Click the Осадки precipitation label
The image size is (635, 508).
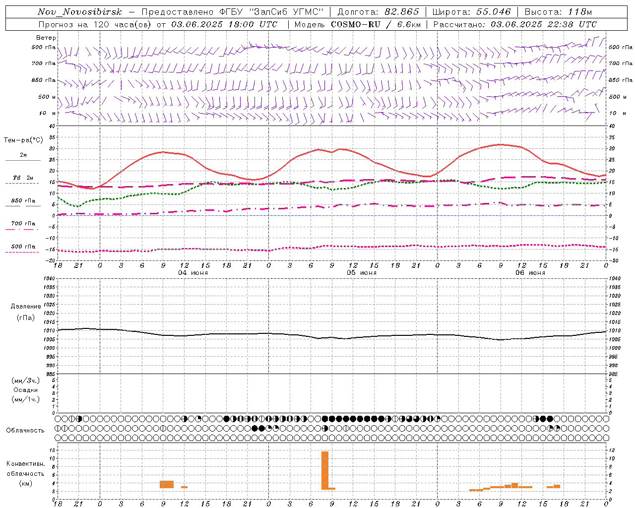tap(26, 390)
